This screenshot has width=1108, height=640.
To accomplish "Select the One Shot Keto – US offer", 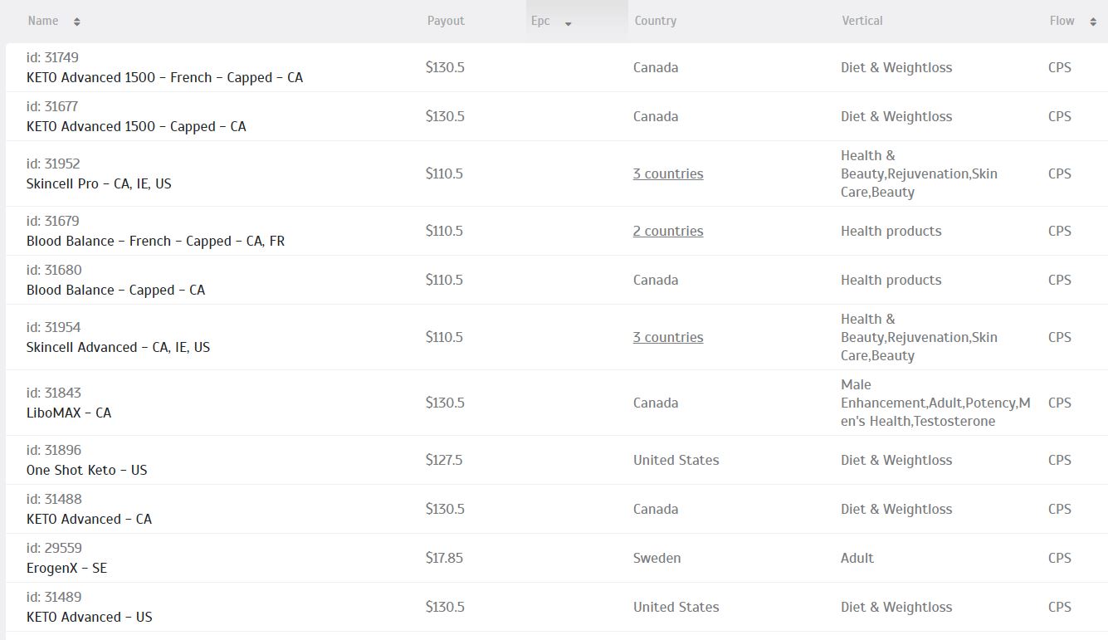I will 86,470.
